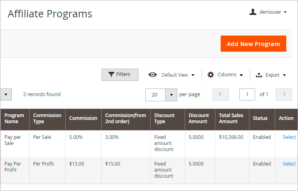Image resolution: width=298 pixels, height=191 pixels.
Task: Sort by Total Sales Amount column
Action: 231,118
